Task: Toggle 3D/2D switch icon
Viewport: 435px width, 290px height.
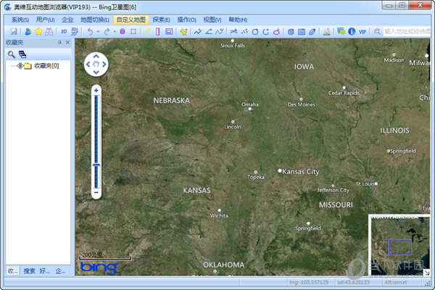Action: (75, 32)
